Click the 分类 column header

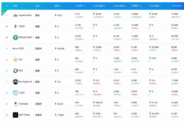click(x=37, y=6)
